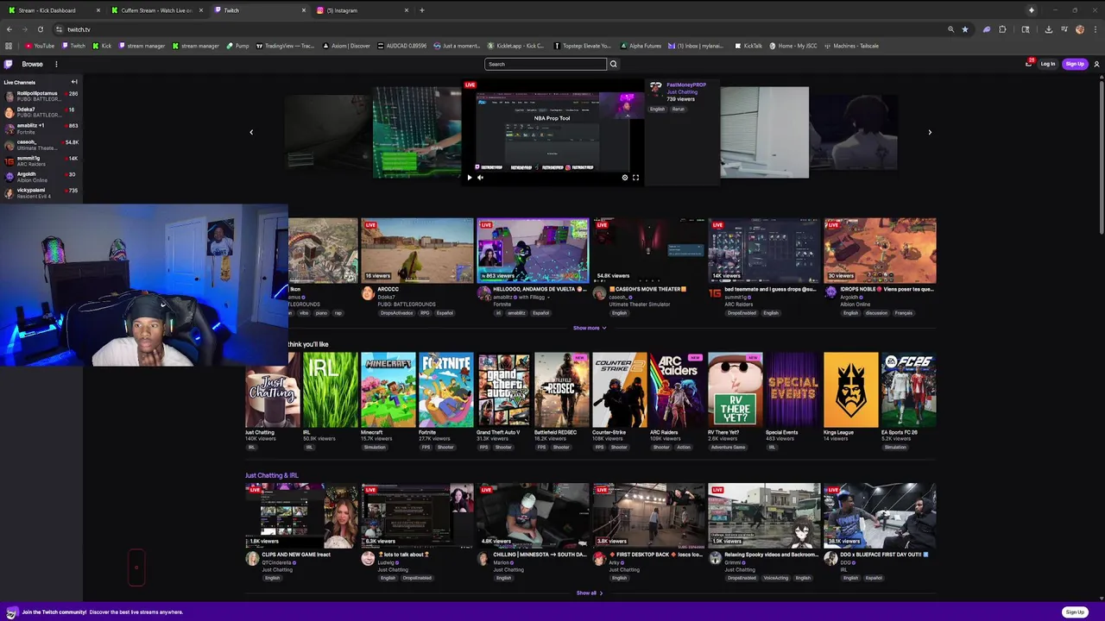This screenshot has height=621, width=1105.
Task: Play the featured FastMoneyPROP stream
Action: click(x=470, y=178)
